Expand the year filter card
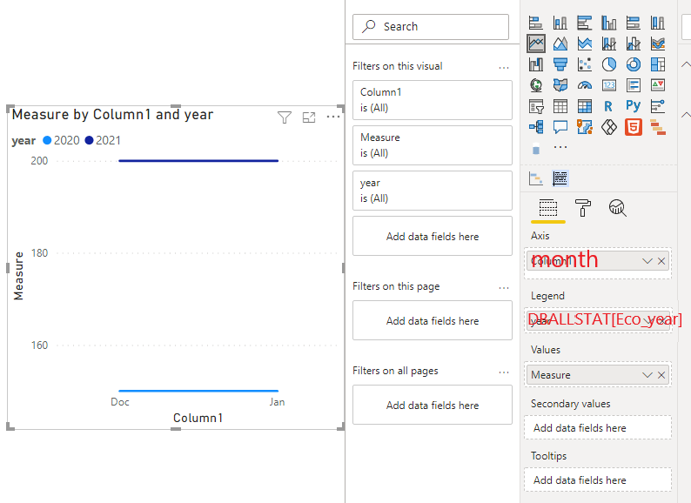Screen dimensions: 691x503 [433, 191]
